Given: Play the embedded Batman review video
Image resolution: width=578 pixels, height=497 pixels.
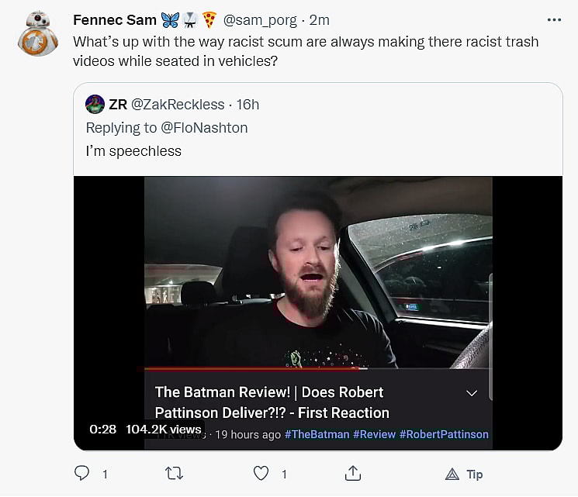Looking at the screenshot, I should [318, 271].
